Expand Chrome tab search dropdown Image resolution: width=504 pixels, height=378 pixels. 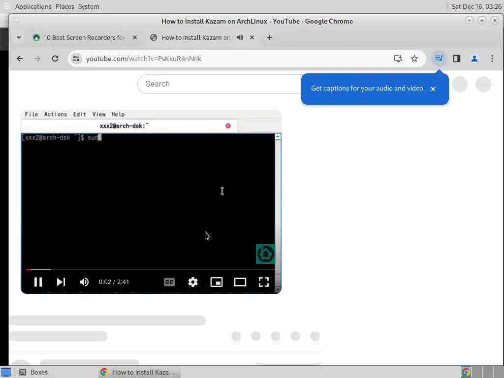tap(19, 37)
